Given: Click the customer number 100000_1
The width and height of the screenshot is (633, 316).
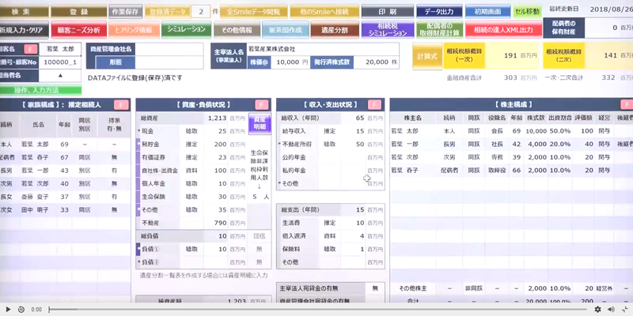Looking at the screenshot, I should click(x=60, y=62).
